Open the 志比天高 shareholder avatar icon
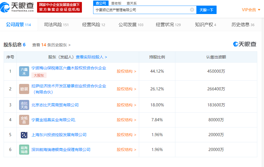Screen dimensions: 264x167 click(x=24, y=105)
